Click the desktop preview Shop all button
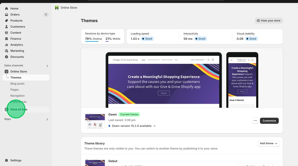Image resolution: width=298 pixels, height=166 pixels. [164, 93]
